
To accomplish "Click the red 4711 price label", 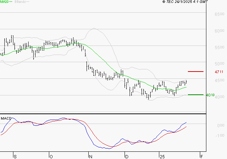I will click(x=219, y=72).
